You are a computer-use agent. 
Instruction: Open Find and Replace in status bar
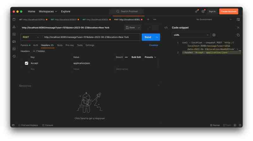click(28, 125)
